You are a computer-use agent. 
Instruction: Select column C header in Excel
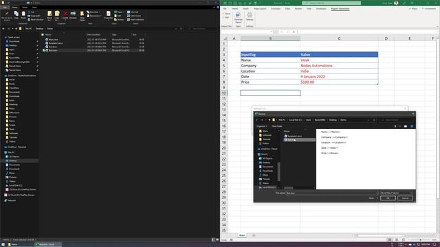coord(339,38)
